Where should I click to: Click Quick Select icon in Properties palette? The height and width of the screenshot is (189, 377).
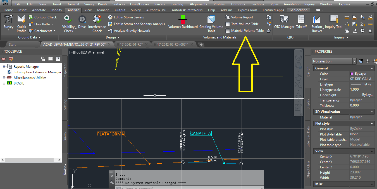[x=374, y=61]
